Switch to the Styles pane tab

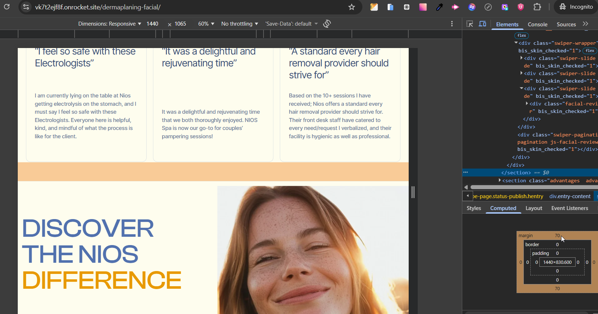pos(474,208)
